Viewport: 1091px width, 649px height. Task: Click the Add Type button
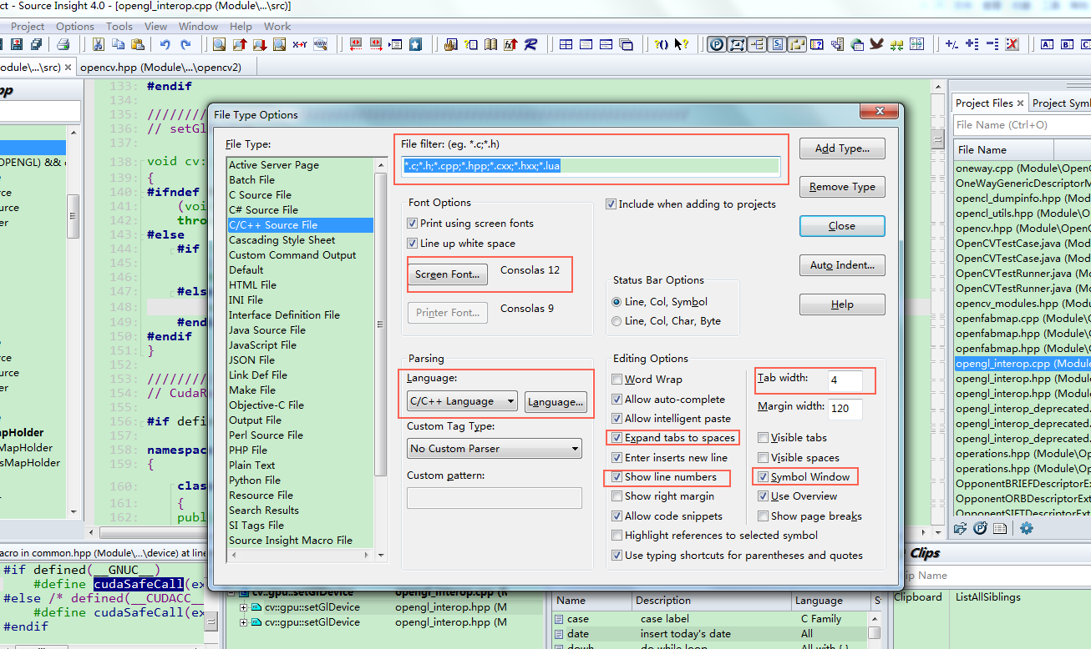[x=842, y=148]
